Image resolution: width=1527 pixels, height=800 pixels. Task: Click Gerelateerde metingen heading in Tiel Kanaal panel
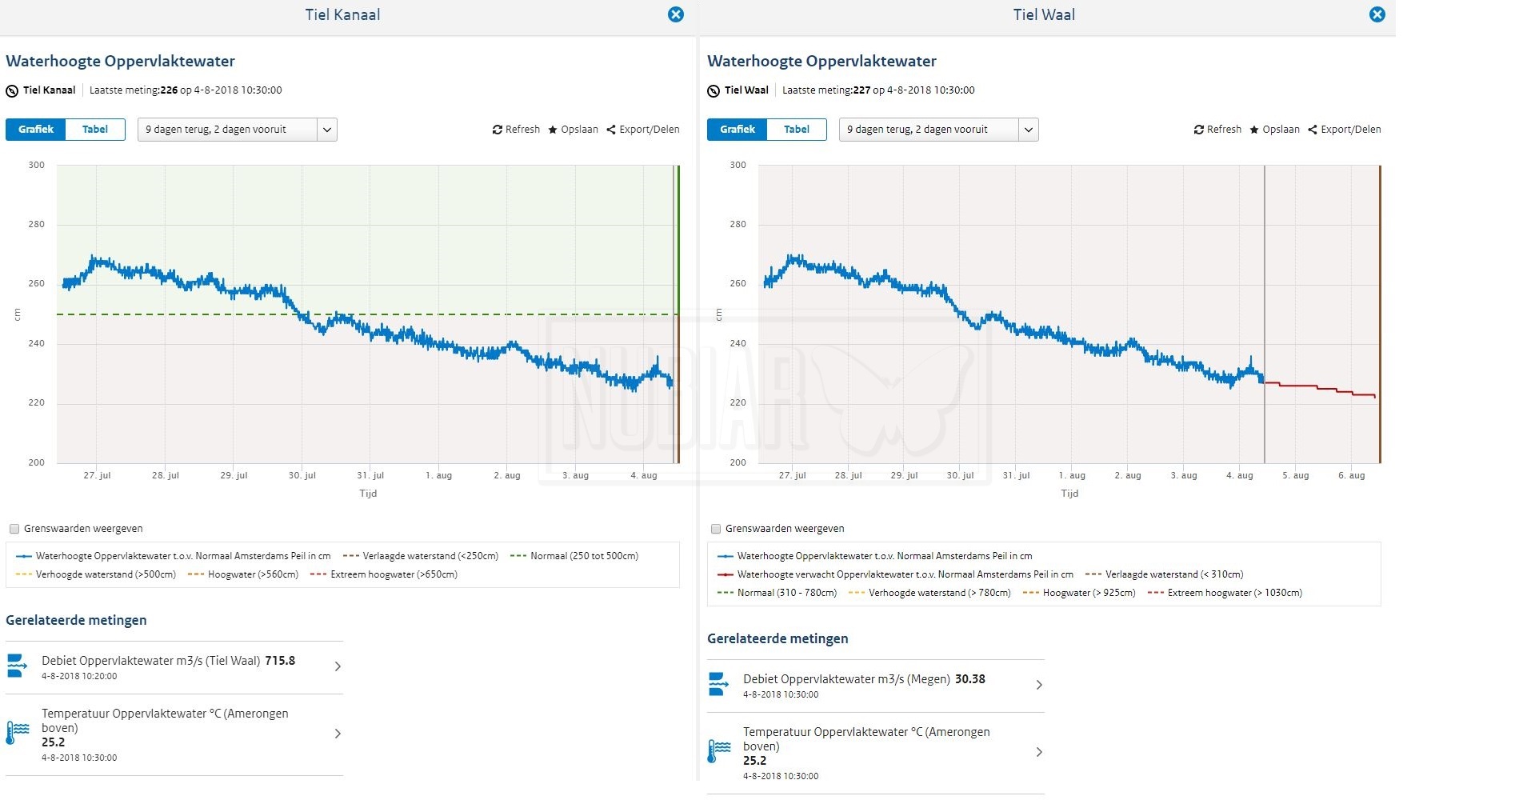point(76,620)
